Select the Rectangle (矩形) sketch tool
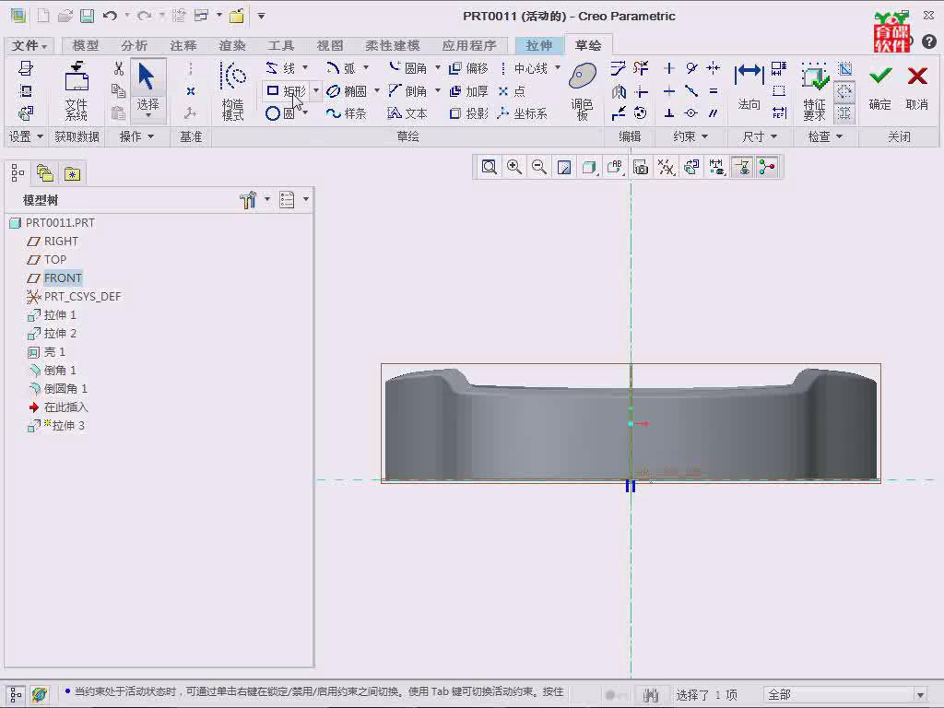944x708 pixels. click(286, 91)
